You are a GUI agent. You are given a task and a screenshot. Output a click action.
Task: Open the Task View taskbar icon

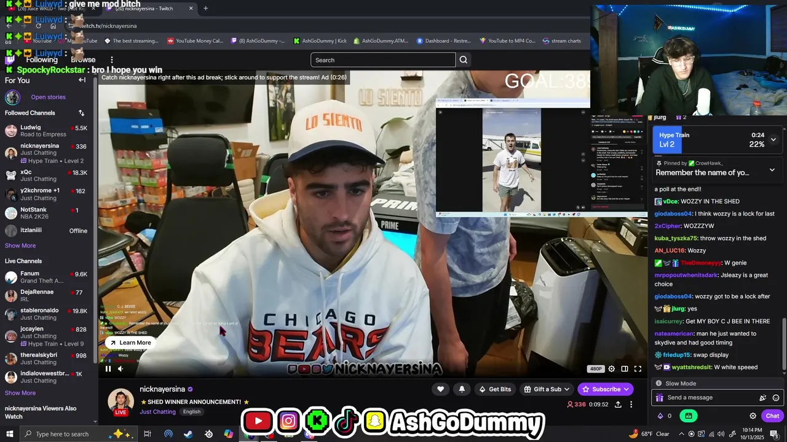click(148, 434)
